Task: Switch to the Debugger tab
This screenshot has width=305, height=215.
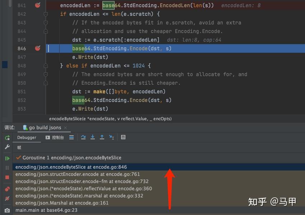Action: click(27, 137)
